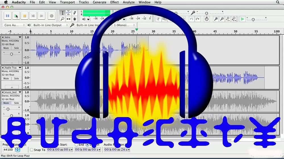Viewport: 284px width, 159px height.
Task: Solo the Audio Track
Action: [16, 79]
